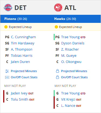
Task: Click the Detroit Pistons team logo
Action: point(8,8)
